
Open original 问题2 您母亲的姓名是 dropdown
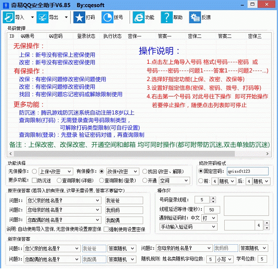[x=63, y=210]
